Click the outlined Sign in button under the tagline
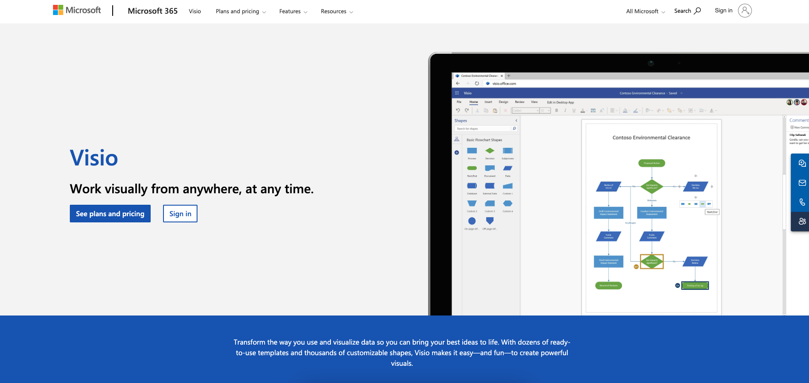This screenshot has height=383, width=809. tap(180, 214)
